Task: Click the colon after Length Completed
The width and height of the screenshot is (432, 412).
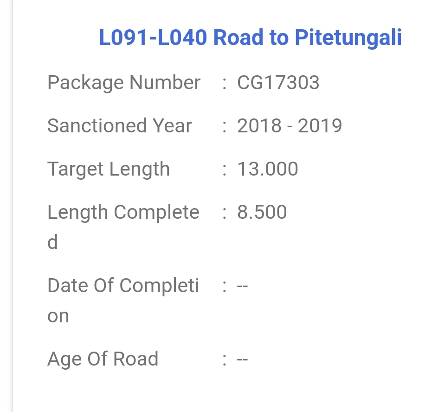Action: (225, 213)
